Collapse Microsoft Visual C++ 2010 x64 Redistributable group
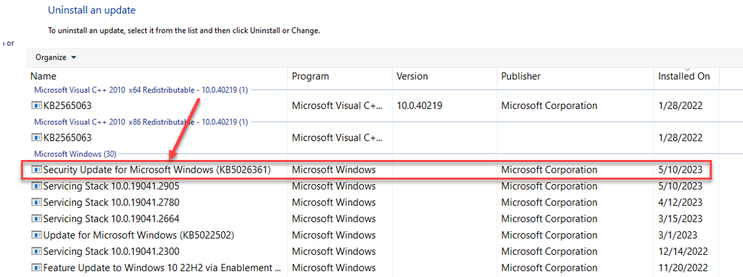Screen dimensions: 743x277 (141, 90)
